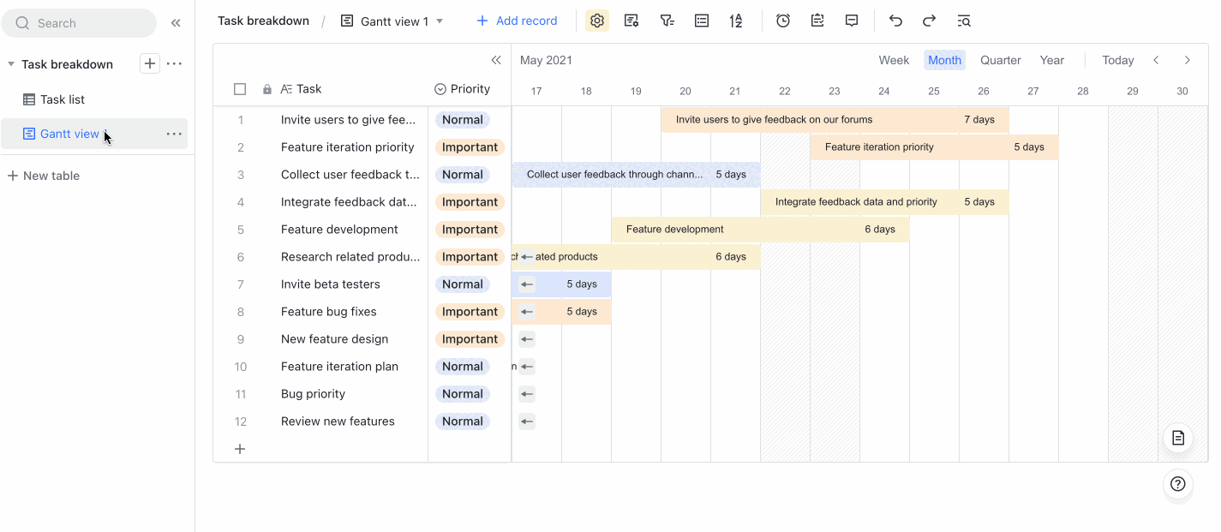Click the sort icon in toolbar

point(736,21)
